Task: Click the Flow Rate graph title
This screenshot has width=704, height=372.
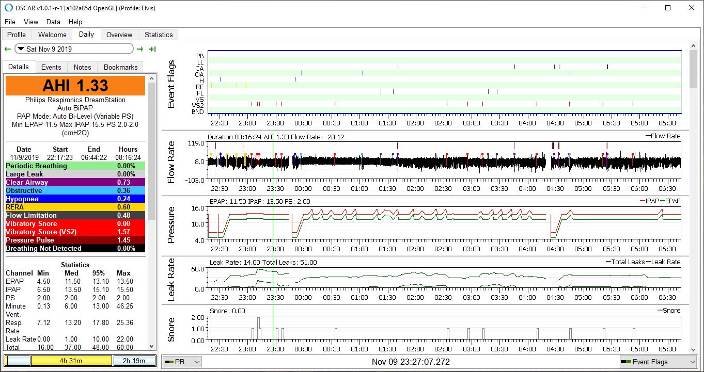Action: pos(171,163)
